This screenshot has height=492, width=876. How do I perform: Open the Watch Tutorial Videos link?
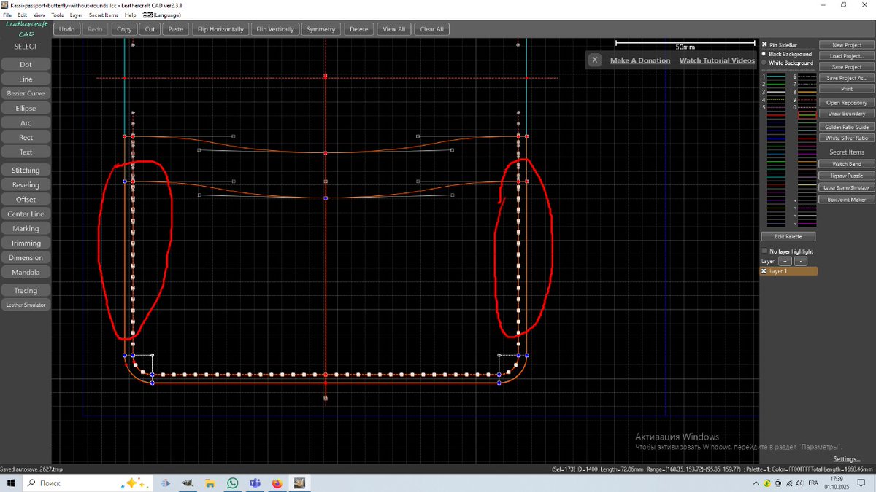point(717,60)
